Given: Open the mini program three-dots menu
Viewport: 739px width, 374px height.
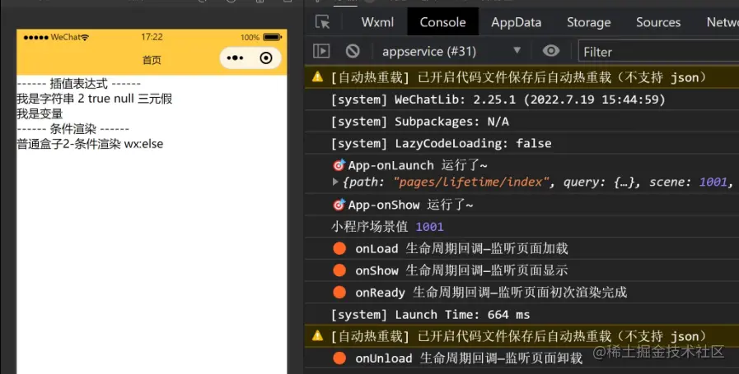Looking at the screenshot, I should click(235, 58).
